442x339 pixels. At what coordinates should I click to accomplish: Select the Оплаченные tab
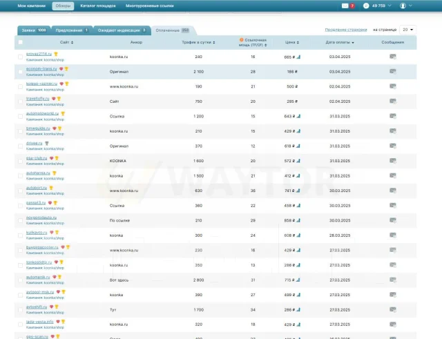pyautogui.click(x=172, y=30)
